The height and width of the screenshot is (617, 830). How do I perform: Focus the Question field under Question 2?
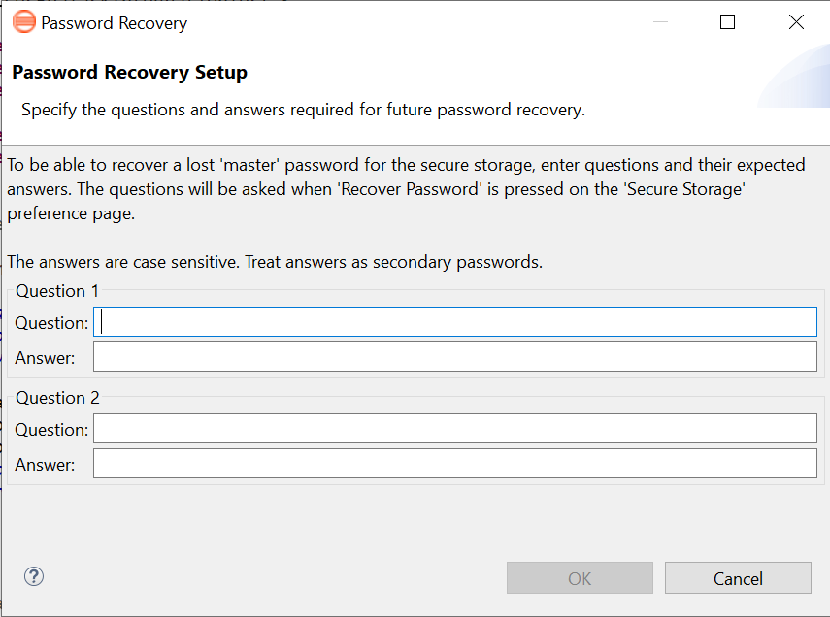click(455, 429)
